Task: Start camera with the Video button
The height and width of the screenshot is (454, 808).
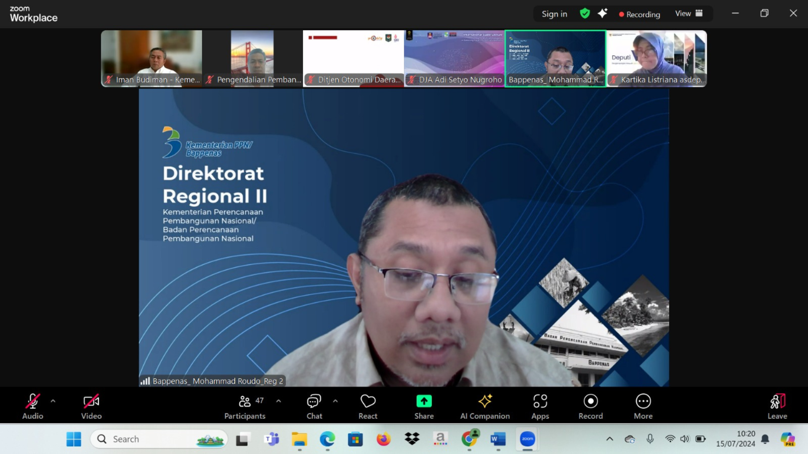Action: coord(91,406)
